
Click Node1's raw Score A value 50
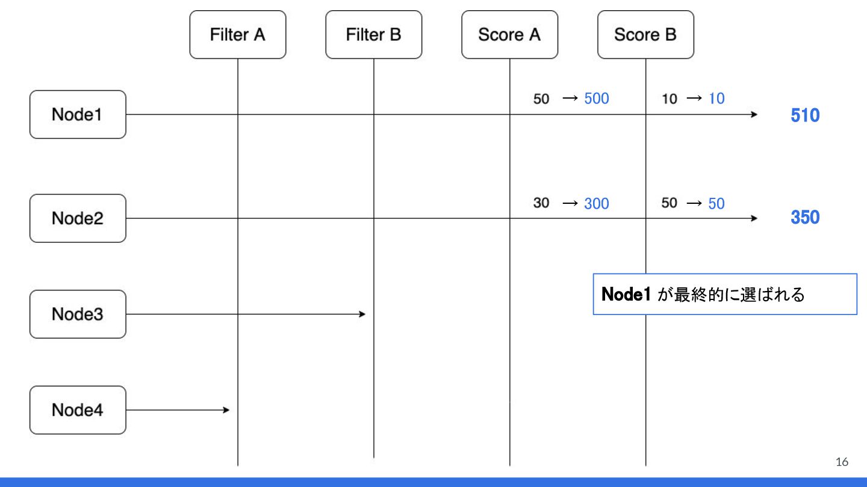click(541, 99)
